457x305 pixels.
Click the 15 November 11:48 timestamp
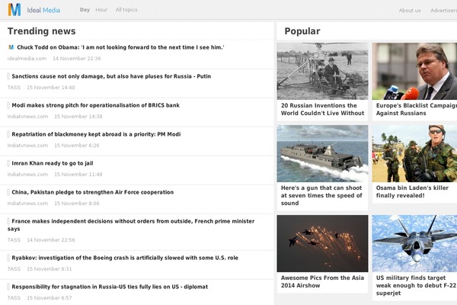[x=78, y=175]
